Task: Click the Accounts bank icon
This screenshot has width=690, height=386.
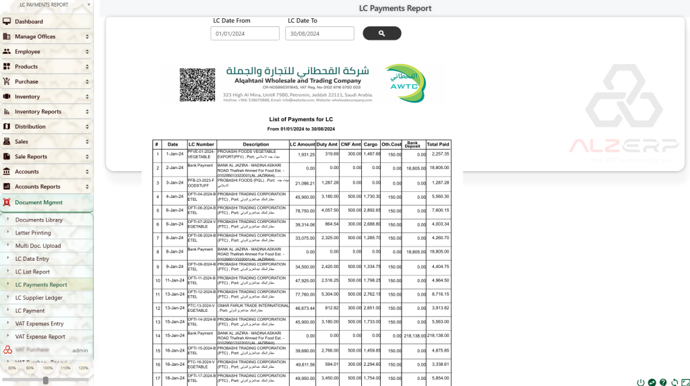Action: point(7,171)
